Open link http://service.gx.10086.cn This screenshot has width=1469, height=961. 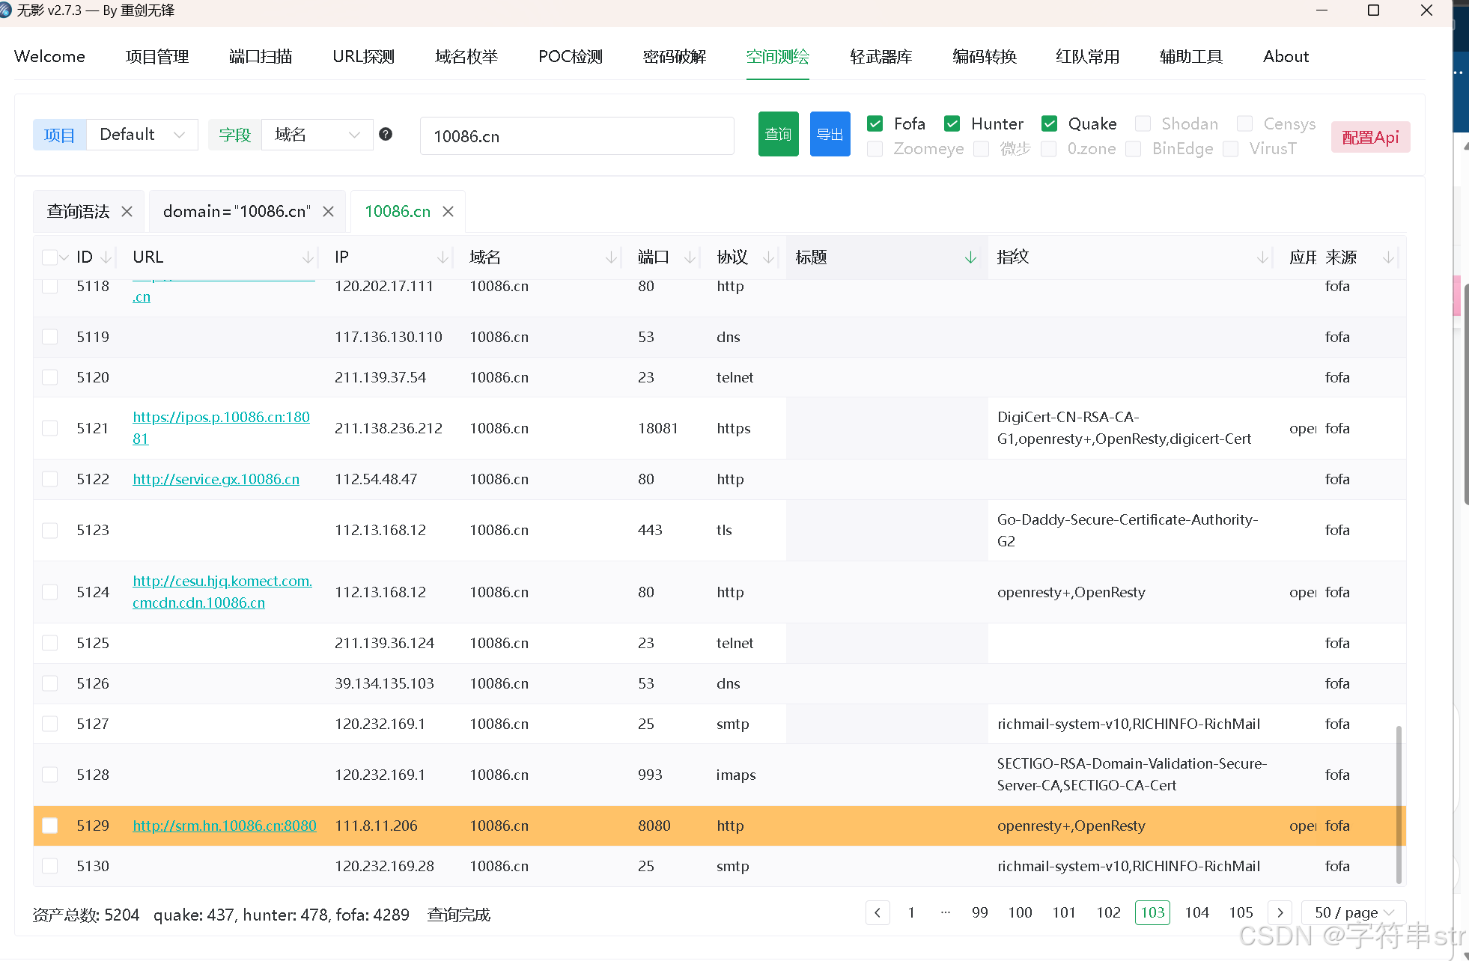[x=216, y=479]
